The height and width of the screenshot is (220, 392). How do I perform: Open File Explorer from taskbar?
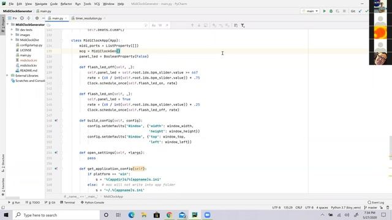click(x=144, y=215)
